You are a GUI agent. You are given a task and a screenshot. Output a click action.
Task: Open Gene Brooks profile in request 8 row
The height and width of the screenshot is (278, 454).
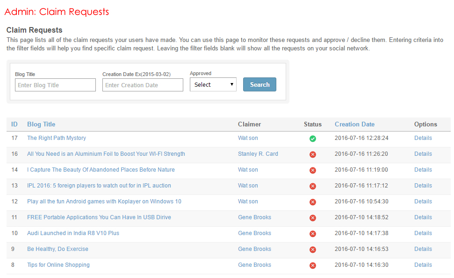coord(254,265)
